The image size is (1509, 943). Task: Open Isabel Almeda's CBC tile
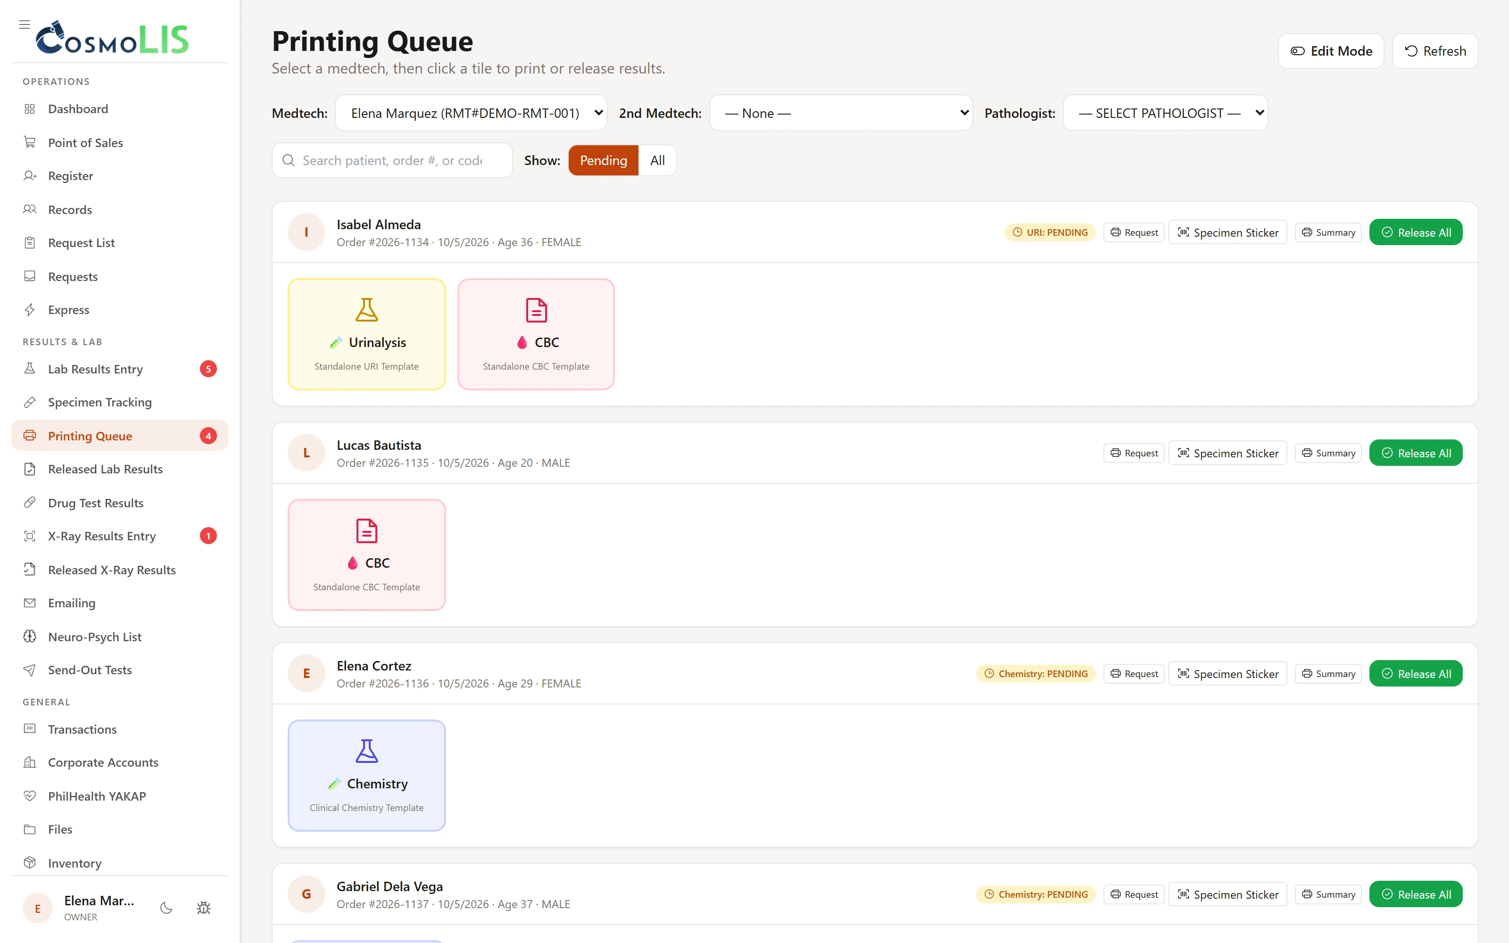536,334
